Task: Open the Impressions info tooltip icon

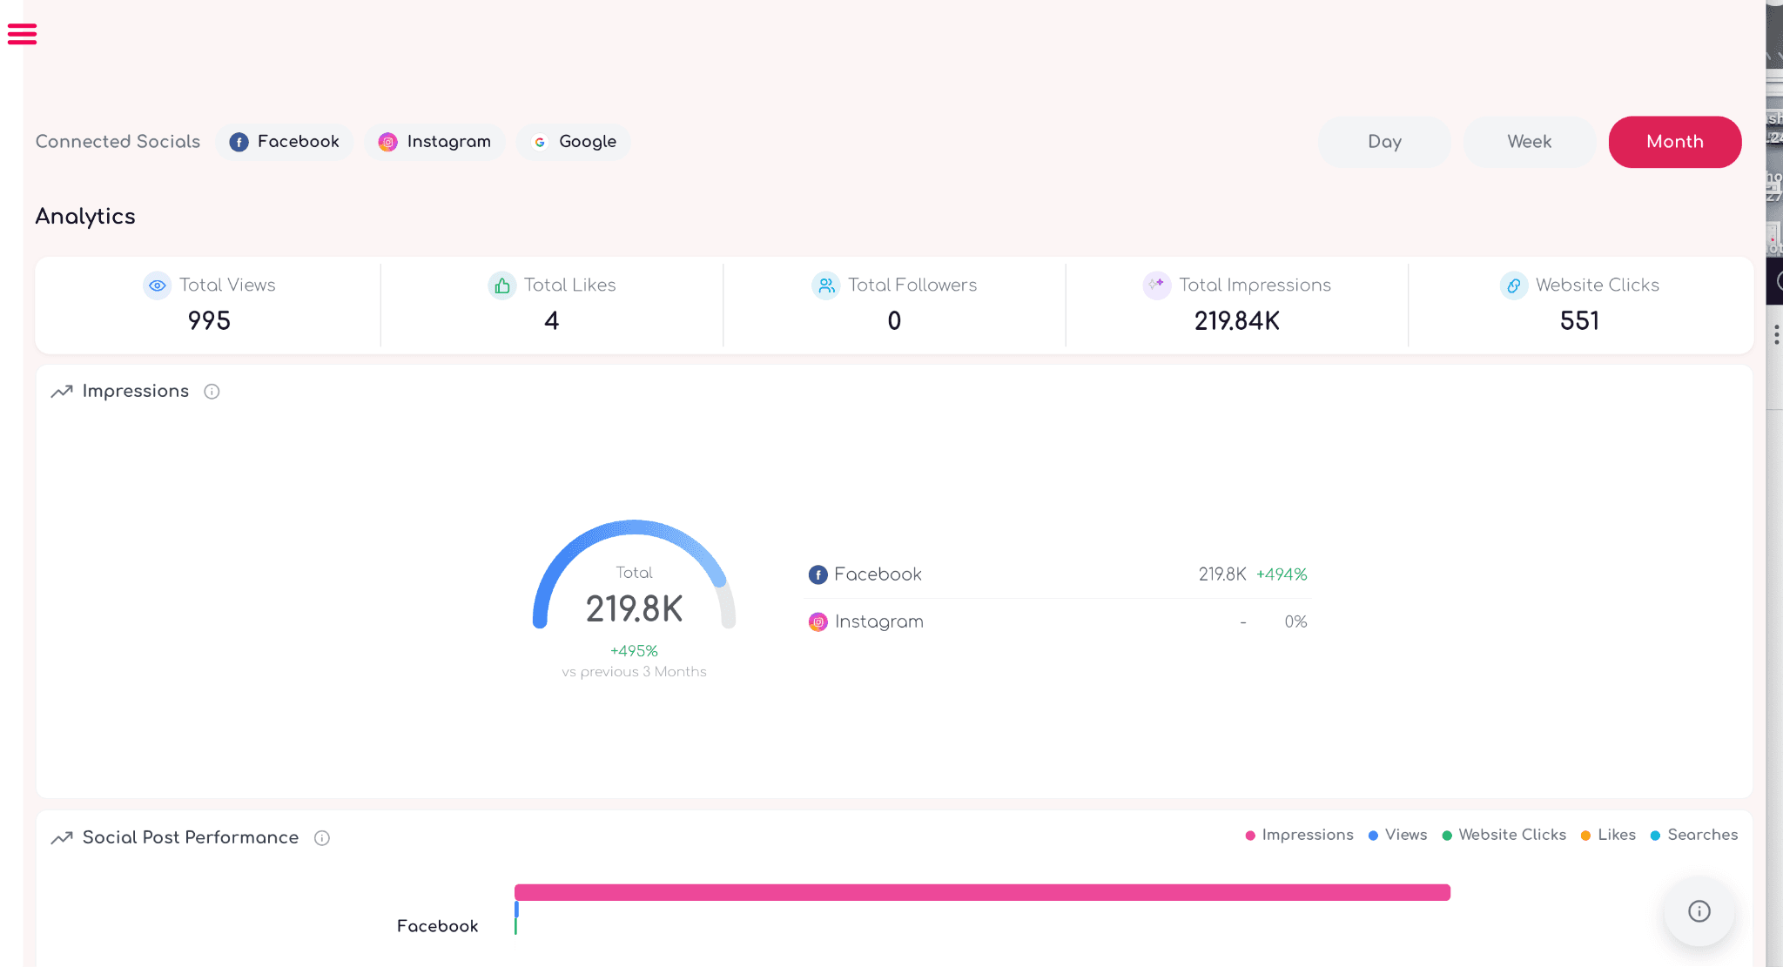Action: [x=212, y=392]
